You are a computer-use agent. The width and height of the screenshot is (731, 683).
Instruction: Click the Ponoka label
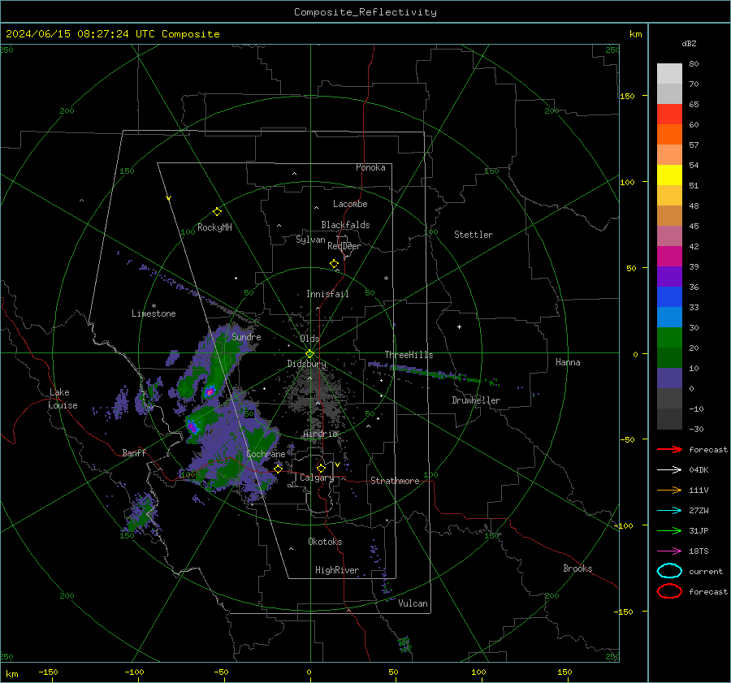(370, 167)
